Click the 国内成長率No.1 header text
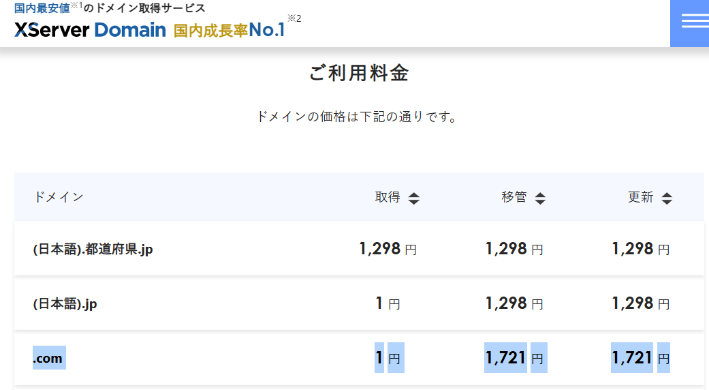Image resolution: width=709 pixels, height=390 pixels. 229,31
